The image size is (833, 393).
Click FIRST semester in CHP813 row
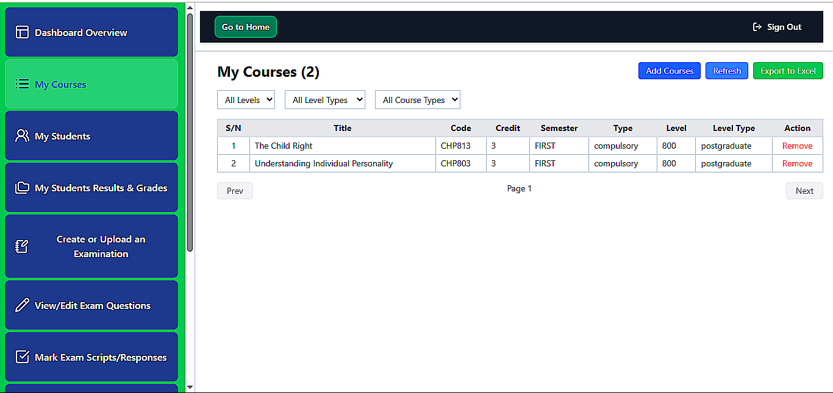(x=559, y=146)
